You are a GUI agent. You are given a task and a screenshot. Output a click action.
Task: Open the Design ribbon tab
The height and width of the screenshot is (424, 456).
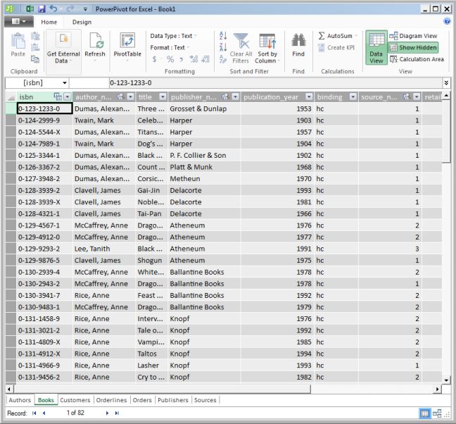tap(82, 22)
